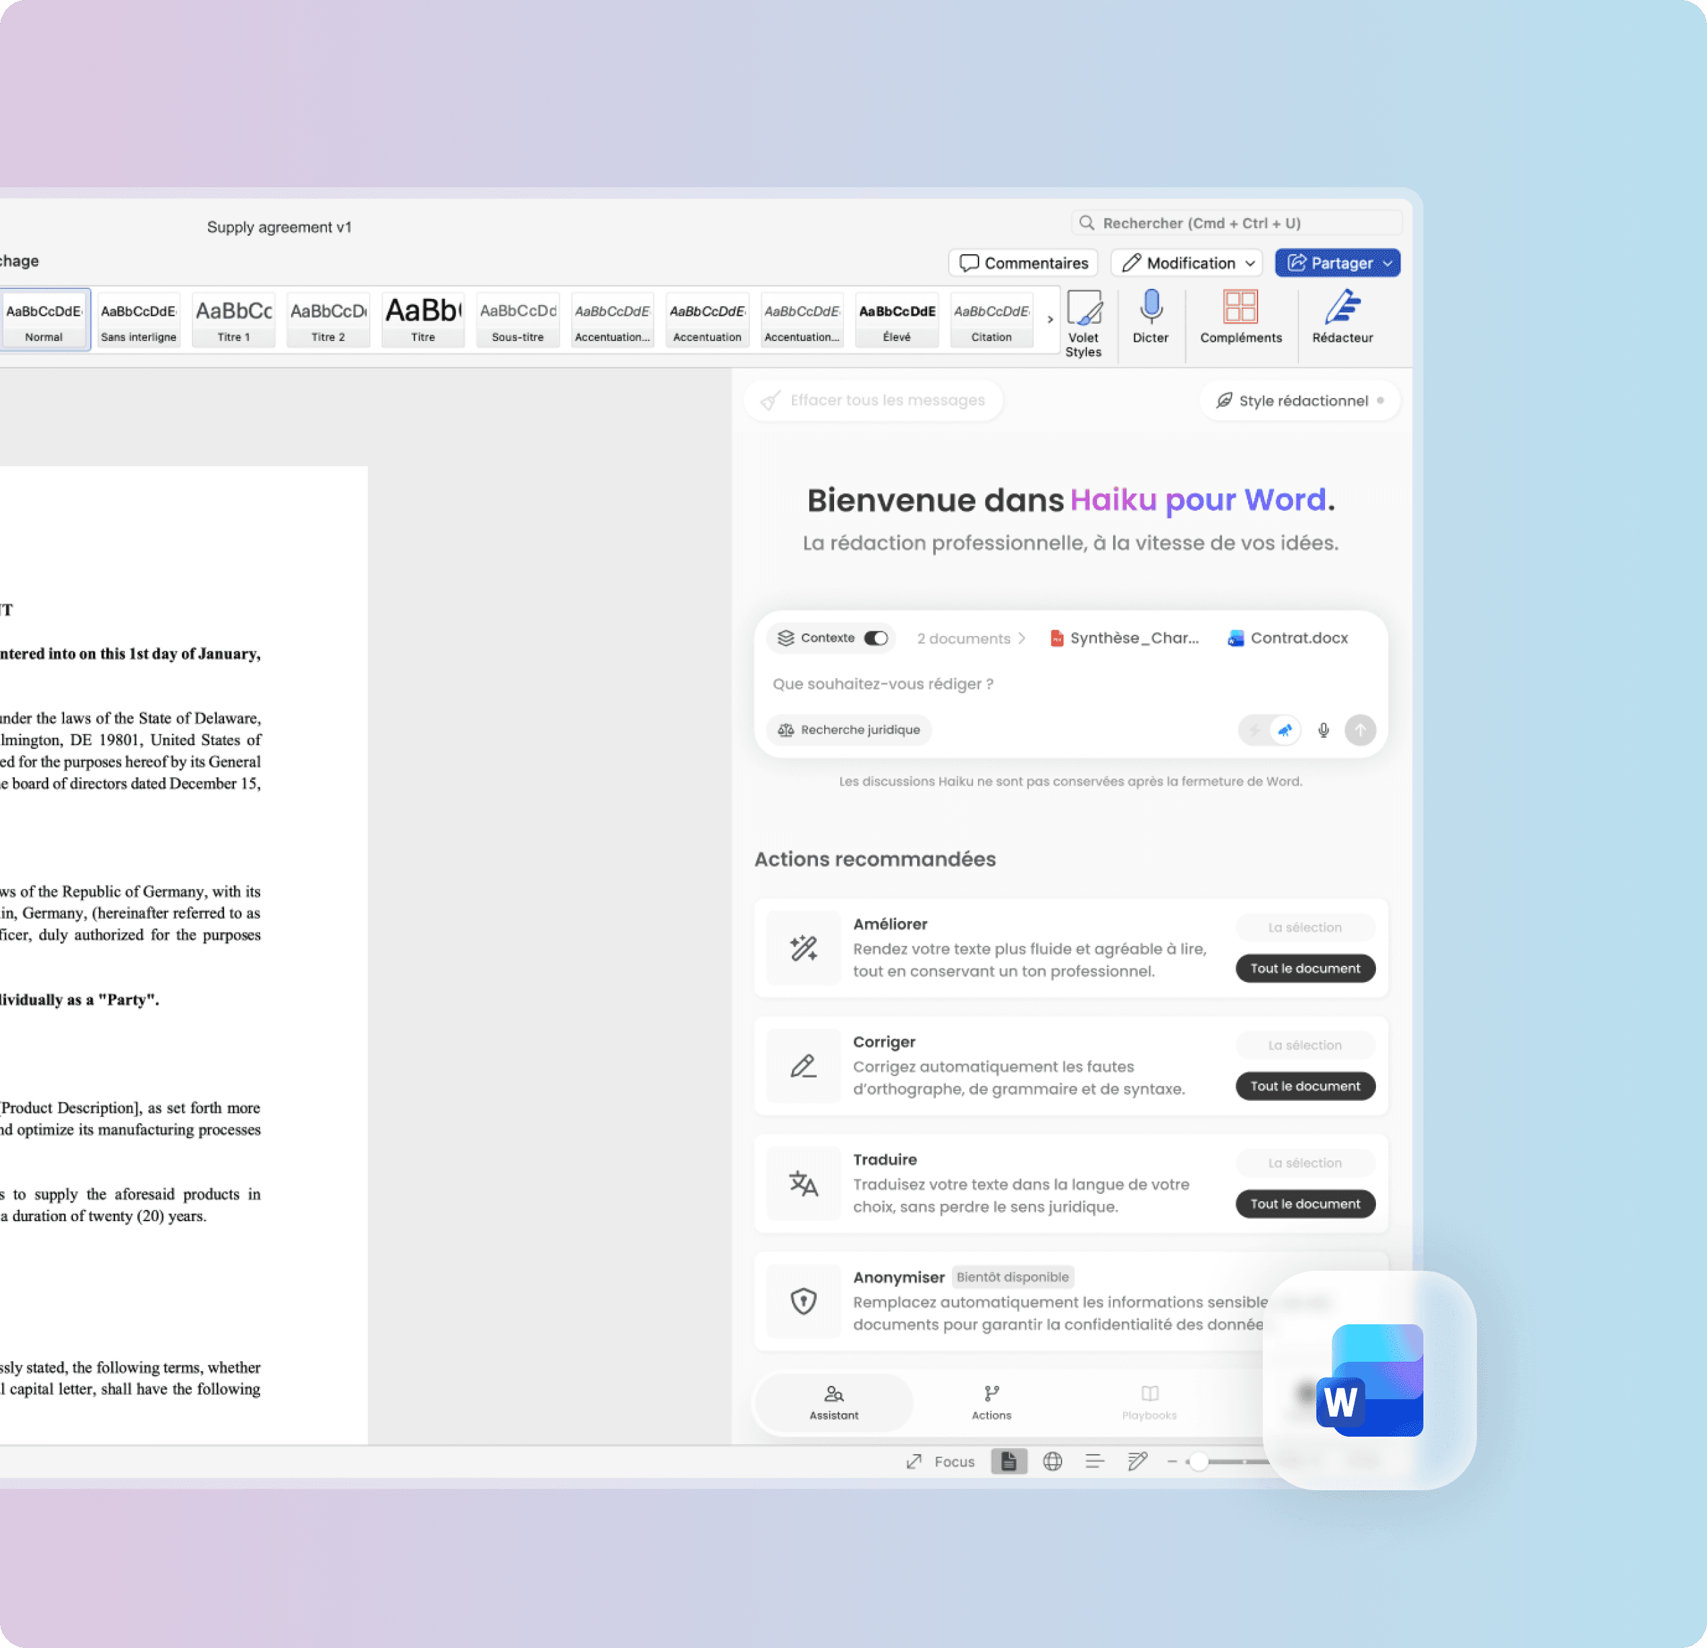
Task: Toggle the lightning fast mode switch
Action: coord(1255,730)
